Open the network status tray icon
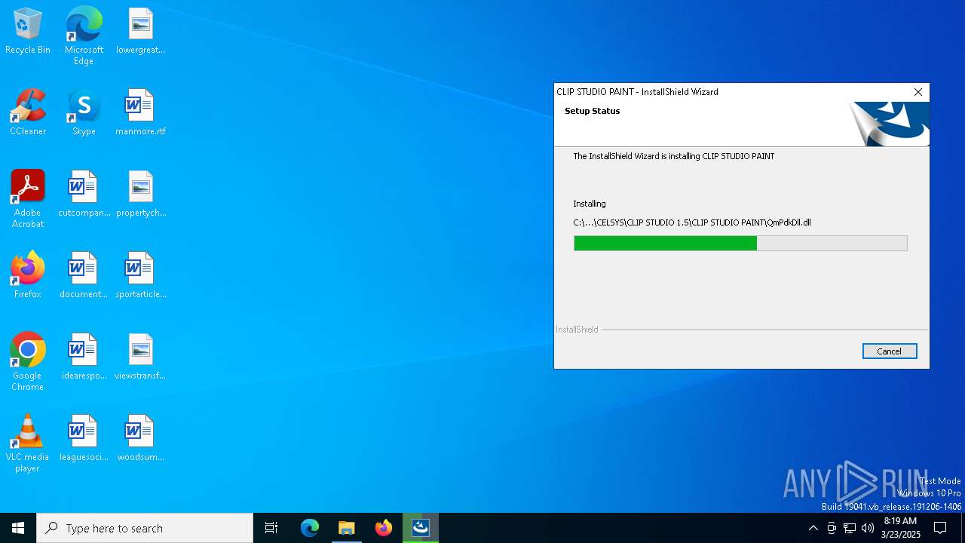Viewport: 965px width, 543px height. (x=850, y=528)
